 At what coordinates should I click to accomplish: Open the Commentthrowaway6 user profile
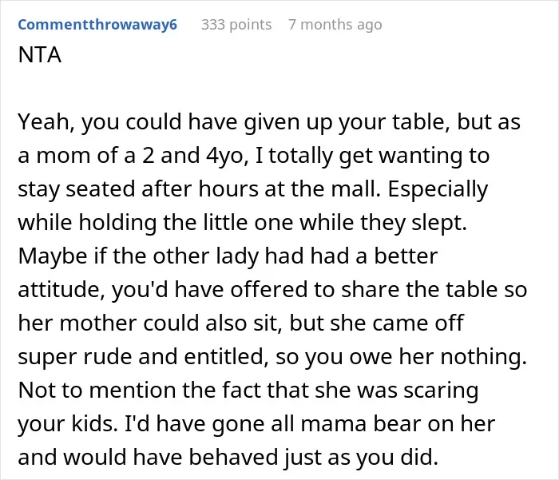(x=97, y=25)
